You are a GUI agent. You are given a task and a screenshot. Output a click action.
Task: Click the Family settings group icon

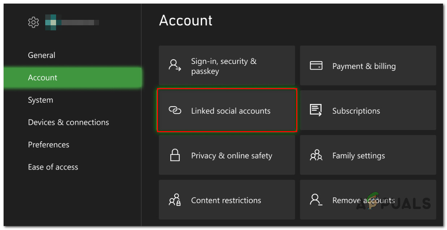click(x=316, y=155)
